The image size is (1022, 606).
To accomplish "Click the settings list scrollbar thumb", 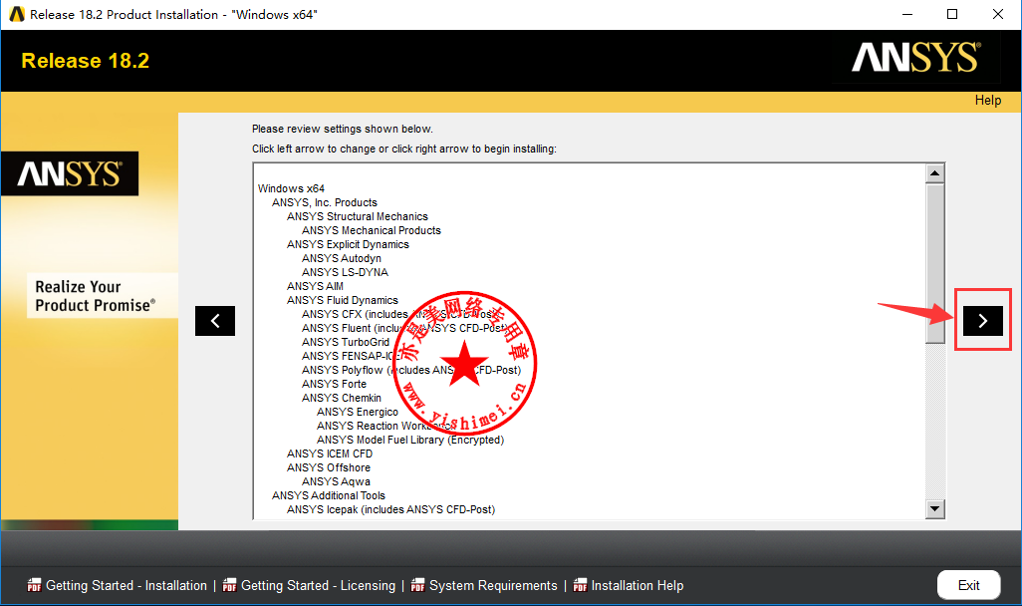I will (935, 263).
